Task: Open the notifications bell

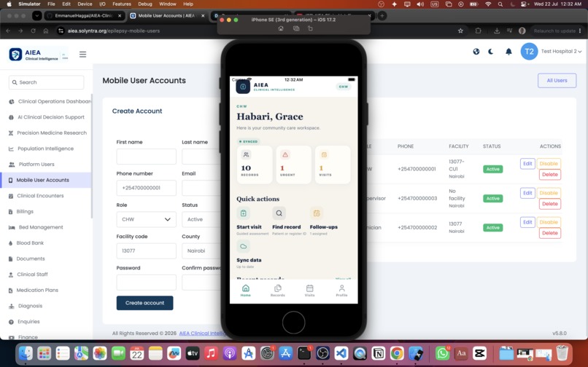Action: (x=508, y=52)
